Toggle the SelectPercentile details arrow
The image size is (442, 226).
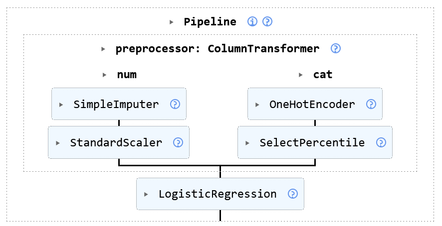pos(247,143)
